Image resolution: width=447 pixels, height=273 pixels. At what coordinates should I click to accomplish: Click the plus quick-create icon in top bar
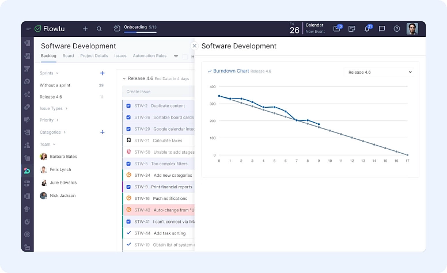point(85,29)
